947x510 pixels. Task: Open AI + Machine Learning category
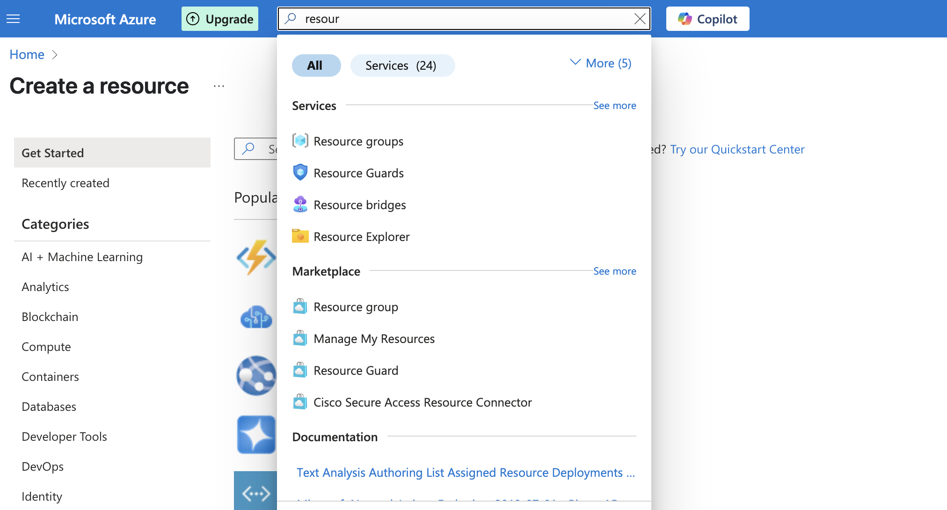pyautogui.click(x=82, y=257)
